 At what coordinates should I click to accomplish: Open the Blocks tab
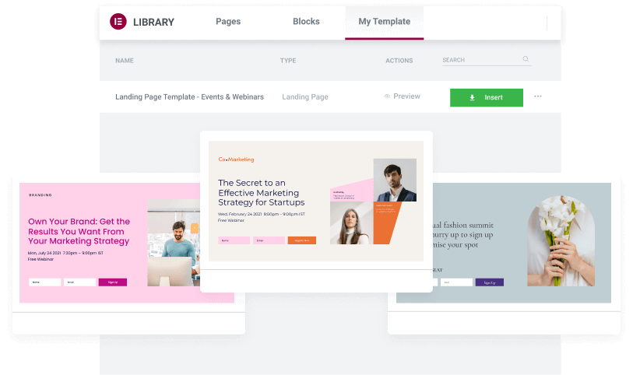(x=306, y=22)
